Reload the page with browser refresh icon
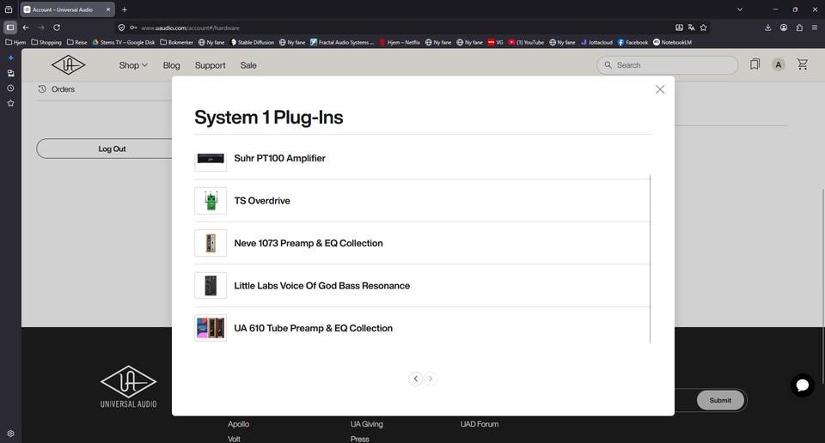825x443 pixels. point(57,27)
